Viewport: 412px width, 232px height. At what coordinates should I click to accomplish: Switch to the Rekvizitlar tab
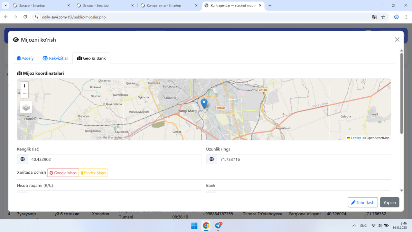pos(55,58)
